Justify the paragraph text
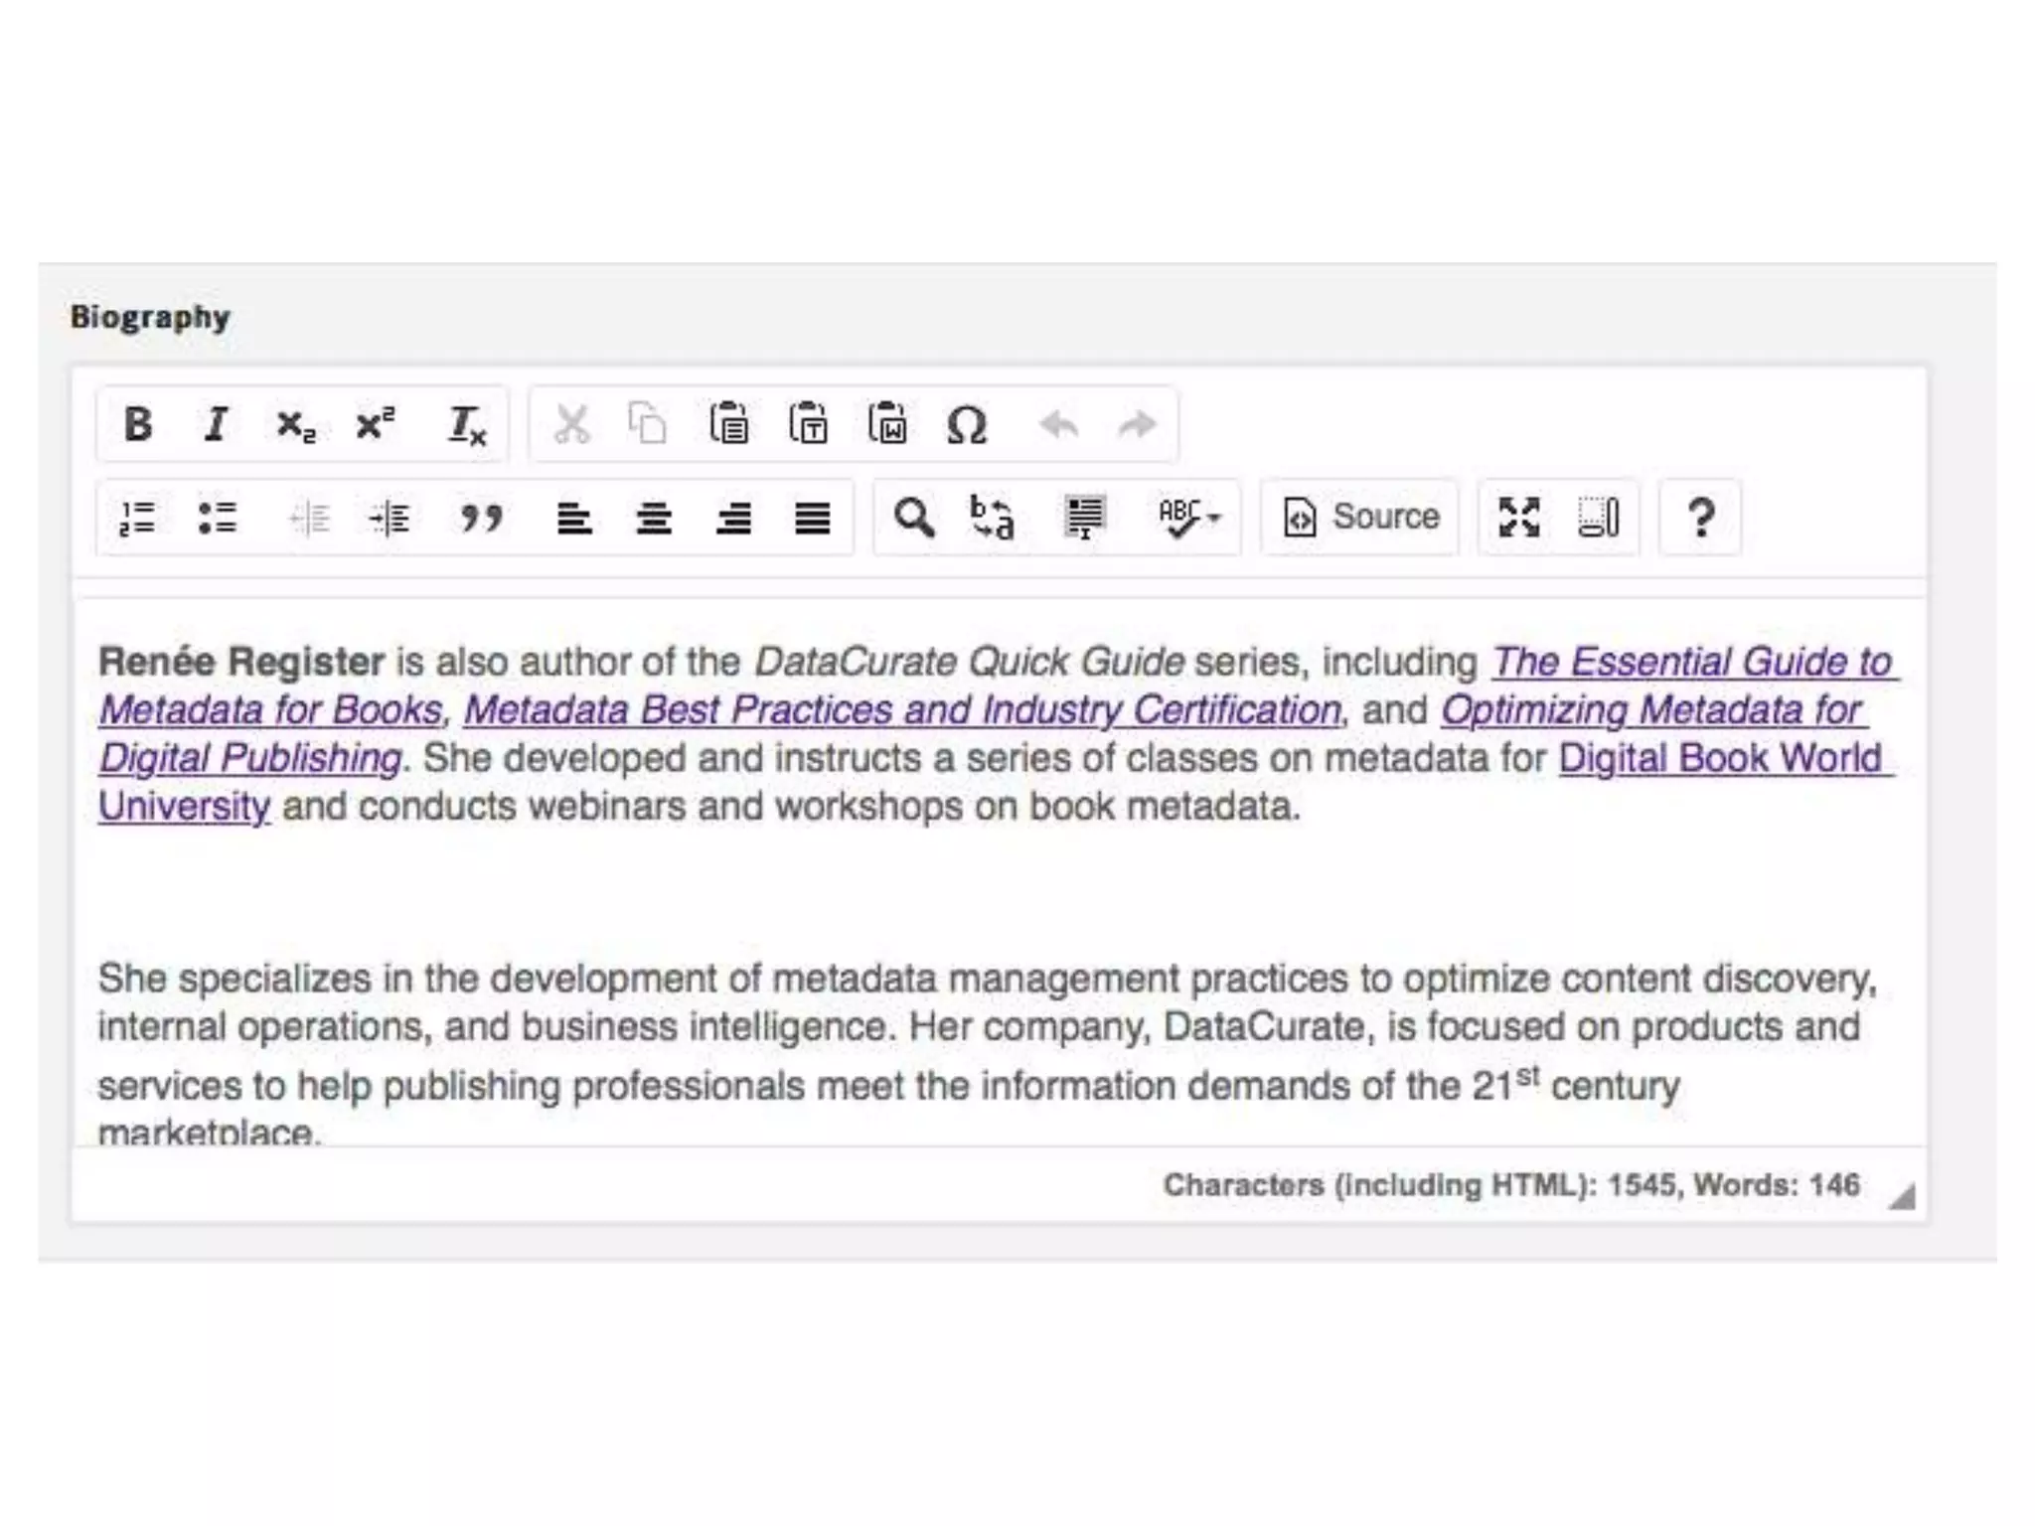This screenshot has height=1526, width=2035. pyautogui.click(x=812, y=518)
